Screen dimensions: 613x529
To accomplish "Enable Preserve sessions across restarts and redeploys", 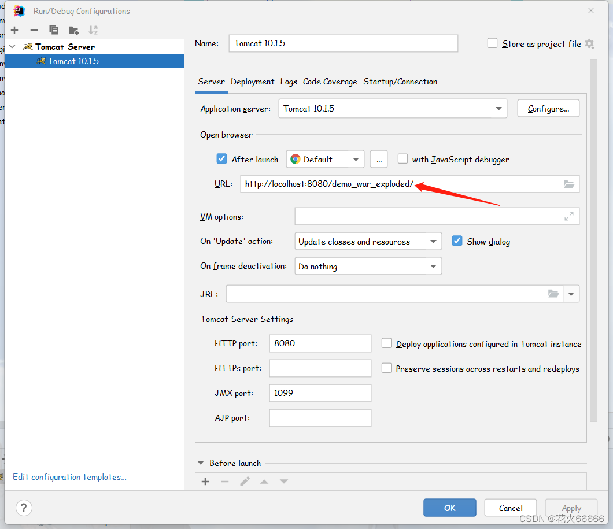I will pyautogui.click(x=387, y=368).
